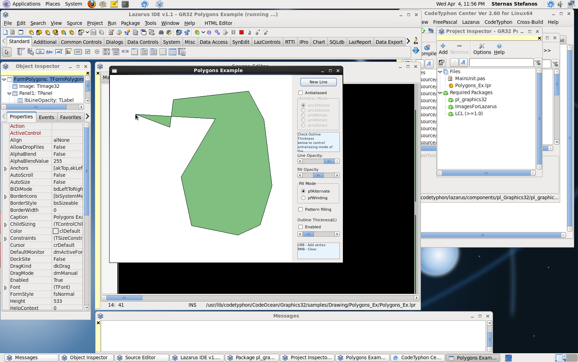Select the TEdit component icon
Image resolution: width=578 pixels, height=362 pixels.
click(x=59, y=52)
